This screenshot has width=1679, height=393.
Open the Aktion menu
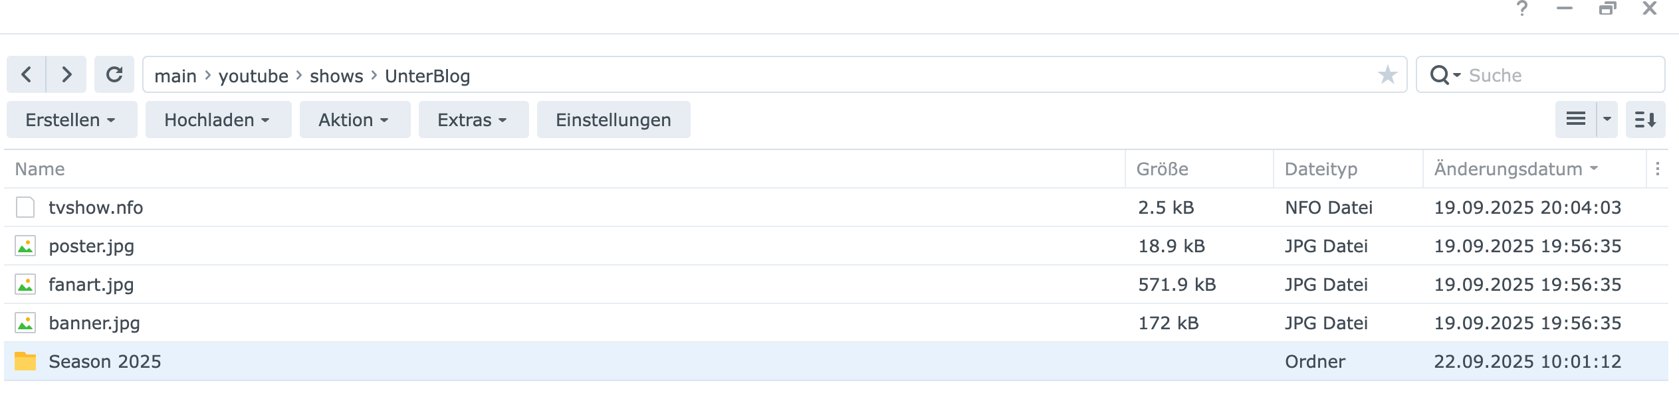354,120
